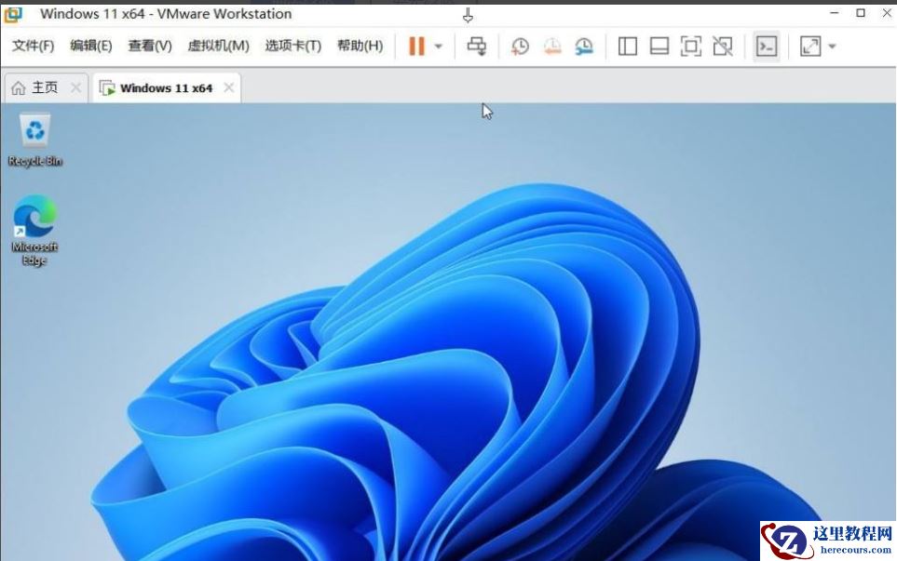Toggle the fit guest display icon
This screenshot has width=897, height=561.
[808, 46]
